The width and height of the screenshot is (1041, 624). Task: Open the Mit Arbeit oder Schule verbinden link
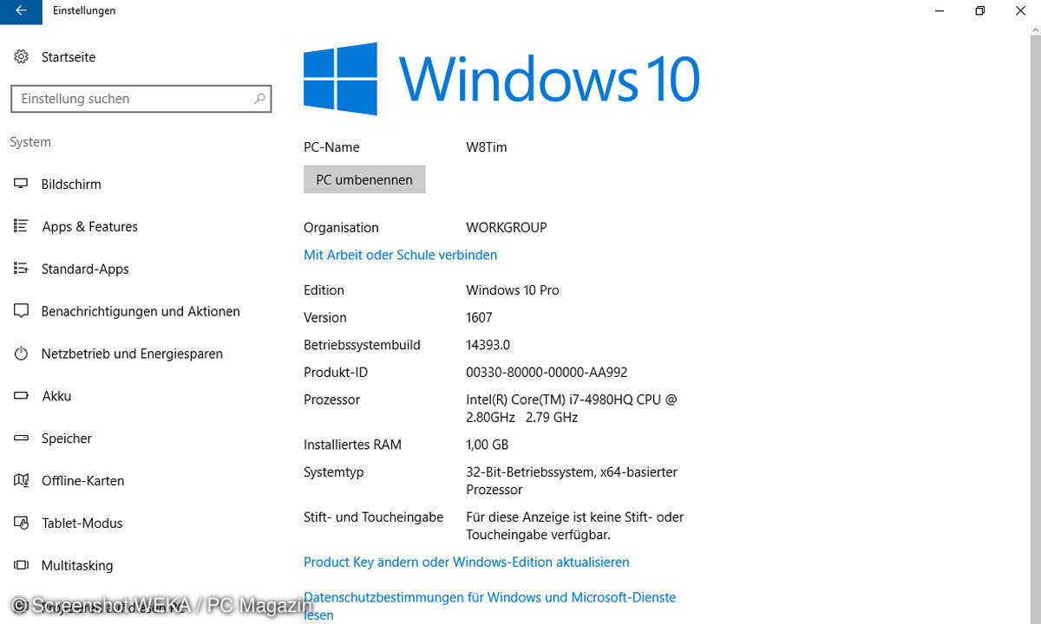coord(400,255)
